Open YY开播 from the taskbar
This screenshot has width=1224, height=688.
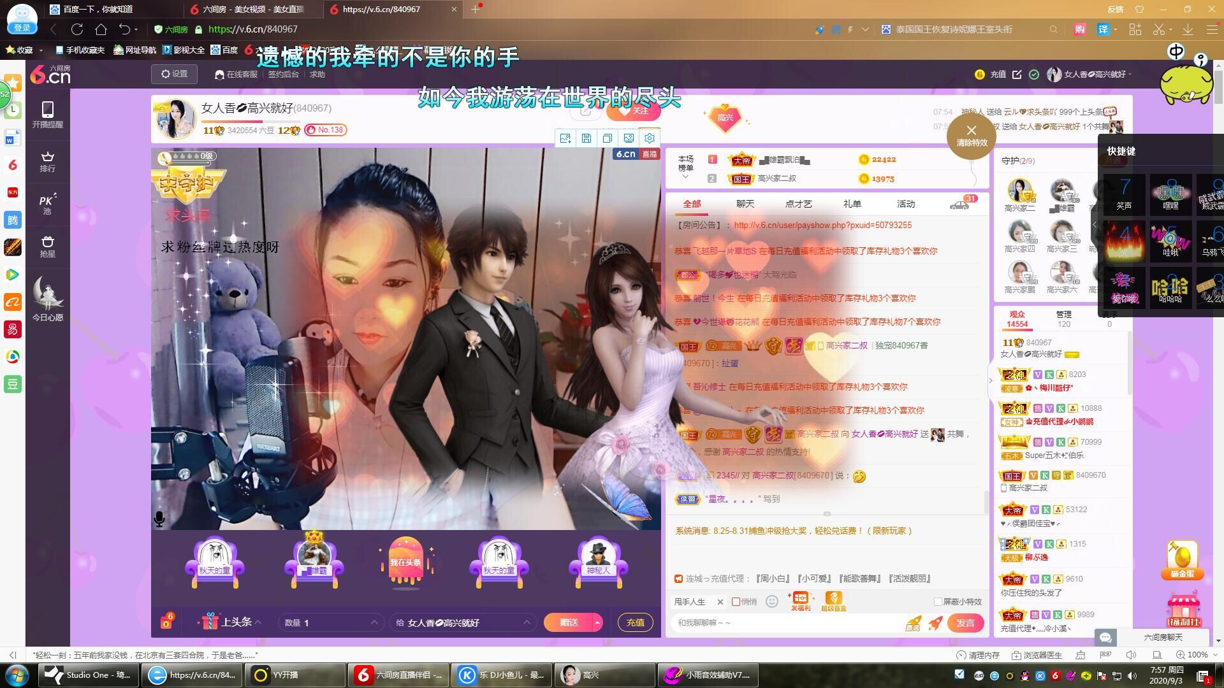click(295, 675)
